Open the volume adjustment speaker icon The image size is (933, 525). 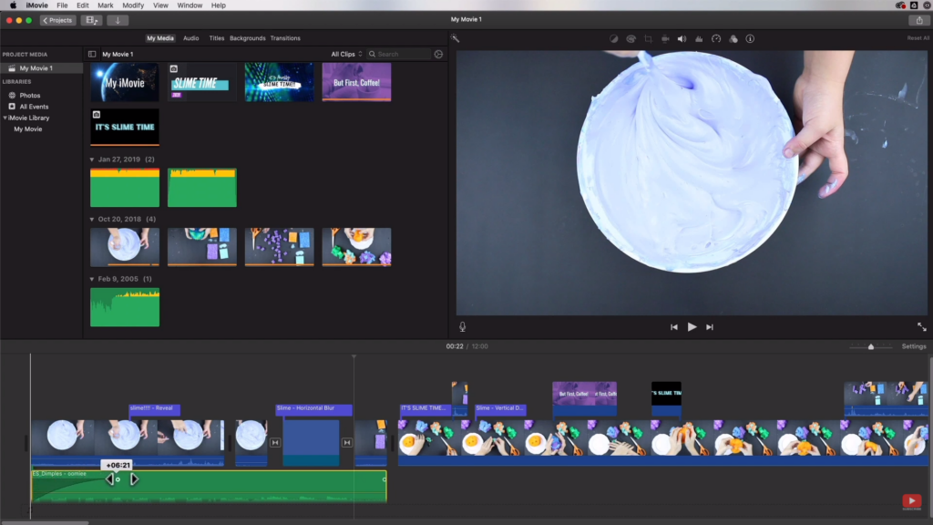tap(682, 38)
